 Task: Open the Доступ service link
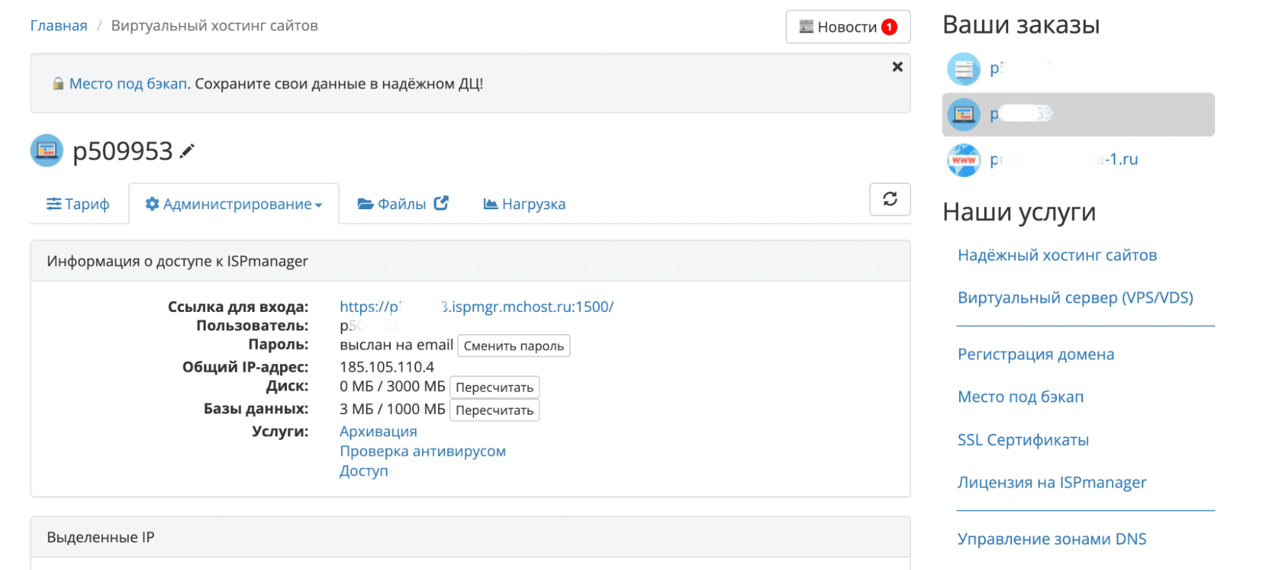[364, 470]
